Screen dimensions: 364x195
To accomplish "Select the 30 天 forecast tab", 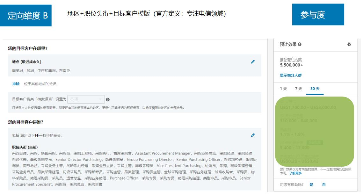I will tap(315, 89).
